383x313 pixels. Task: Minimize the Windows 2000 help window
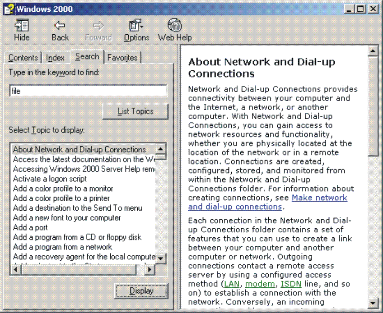(x=349, y=9)
